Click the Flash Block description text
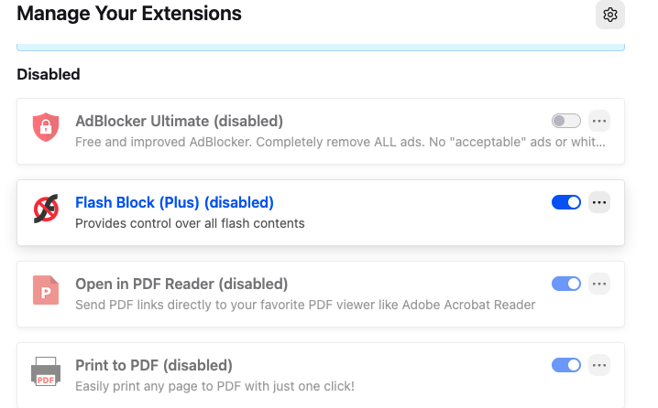Image resolution: width=658 pixels, height=408 pixels. [x=190, y=223]
